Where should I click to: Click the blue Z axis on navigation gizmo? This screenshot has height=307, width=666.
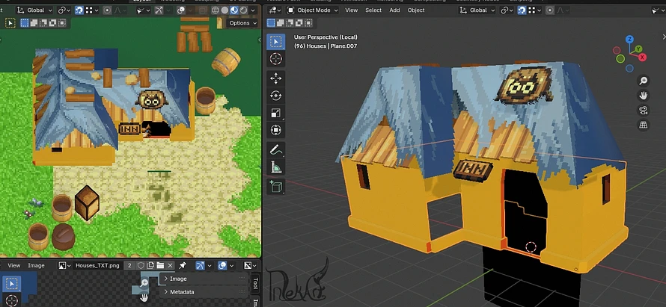point(629,40)
